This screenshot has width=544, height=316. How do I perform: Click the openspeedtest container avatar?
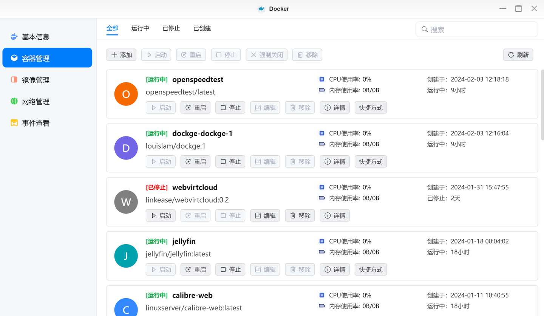(126, 94)
